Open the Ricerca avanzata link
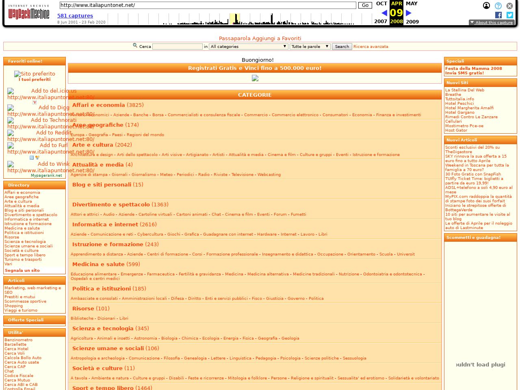520x390 pixels. [x=370, y=47]
